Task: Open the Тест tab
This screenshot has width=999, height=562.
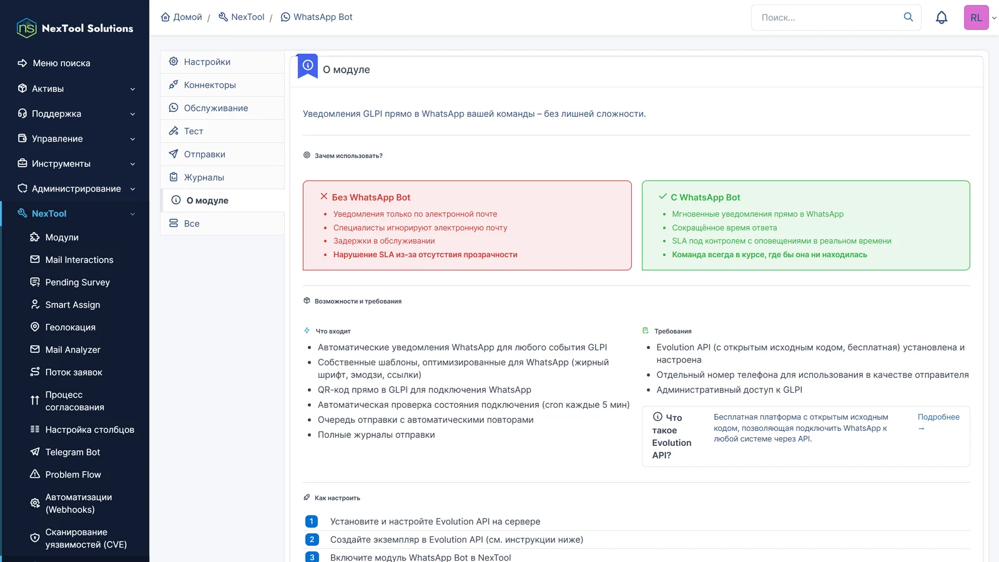Action: click(222, 131)
